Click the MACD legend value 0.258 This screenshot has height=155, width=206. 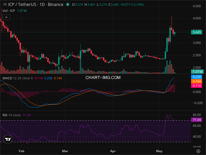tap(48, 78)
